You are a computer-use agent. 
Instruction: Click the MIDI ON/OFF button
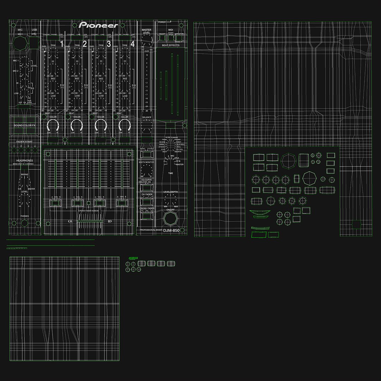point(162,38)
